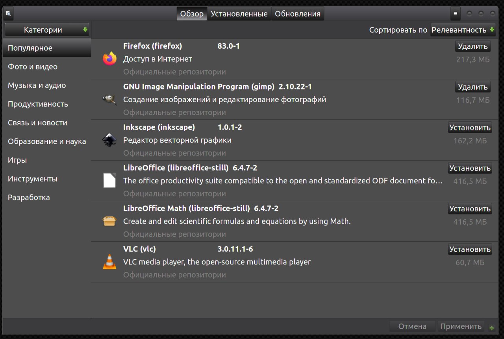The width and height of the screenshot is (504, 339).
Task: Click the Применить button
Action: point(461,326)
